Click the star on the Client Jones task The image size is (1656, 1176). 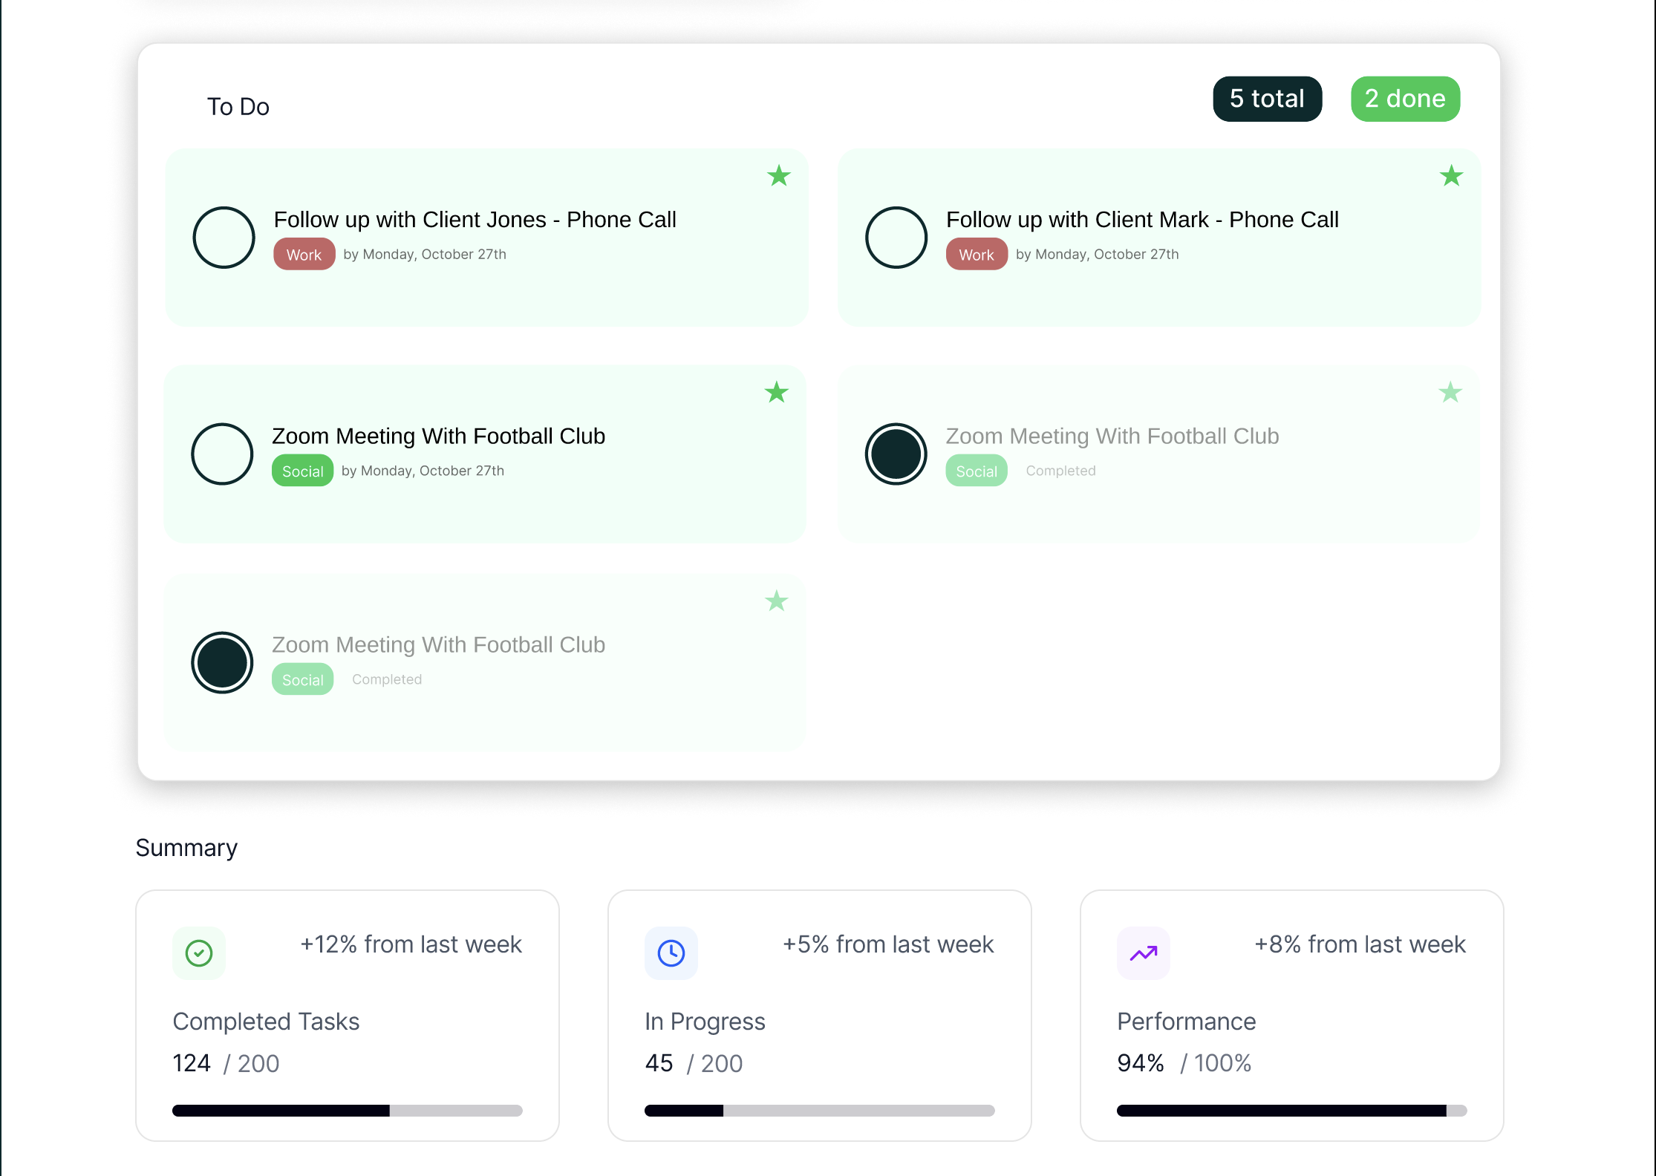pos(778,176)
